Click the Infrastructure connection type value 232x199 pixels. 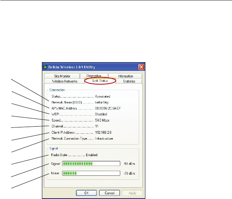point(104,138)
